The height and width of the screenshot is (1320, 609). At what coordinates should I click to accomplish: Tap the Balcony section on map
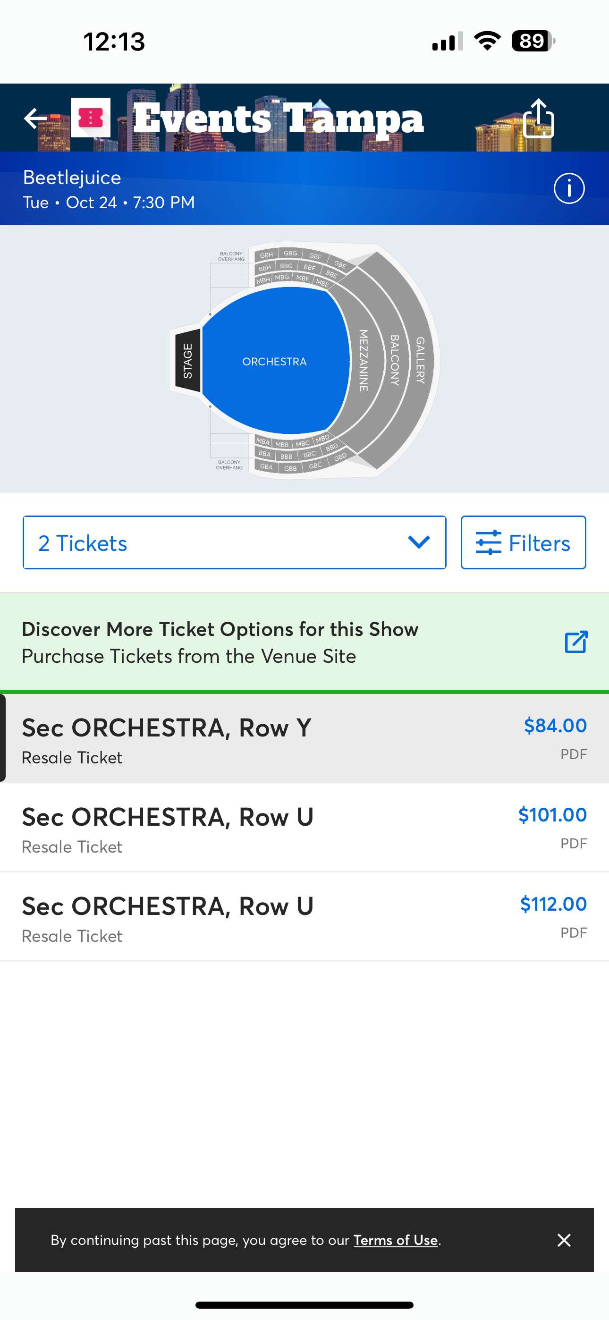pos(395,360)
